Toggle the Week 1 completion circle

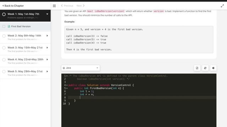(4, 14)
